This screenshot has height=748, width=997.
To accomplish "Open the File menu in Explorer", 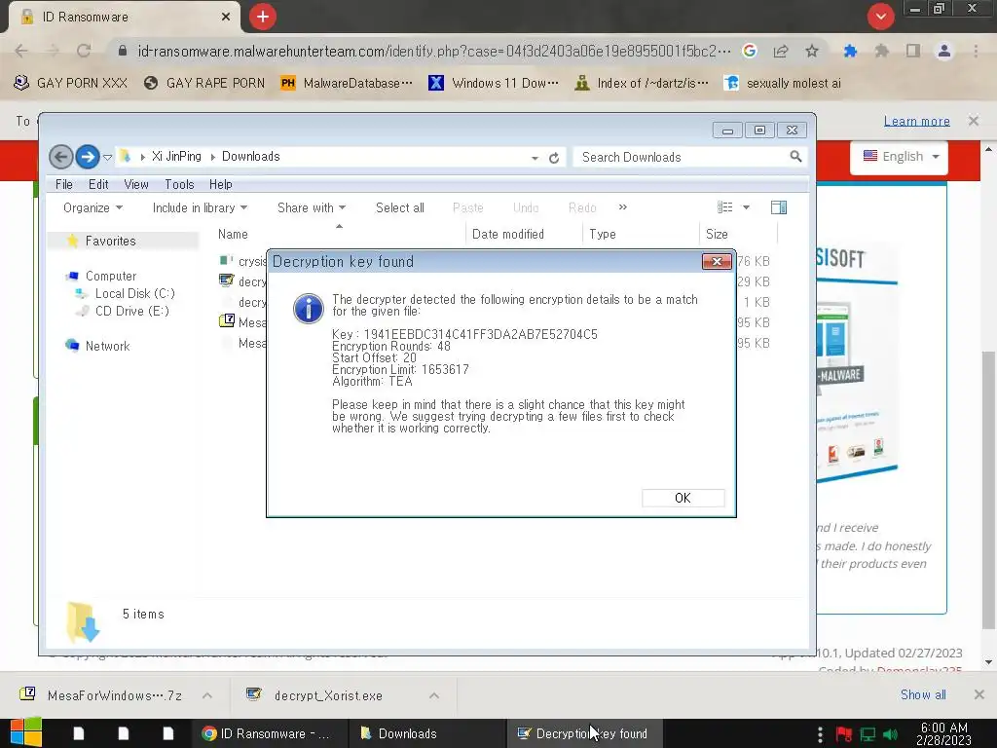I will 63,184.
